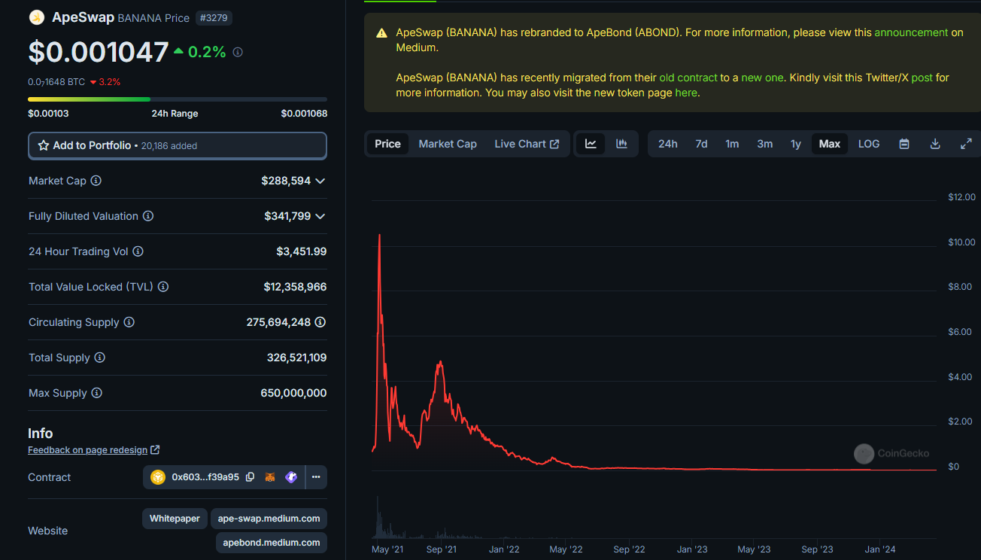
Task: Switch to candlestick chart view icon
Action: click(621, 144)
